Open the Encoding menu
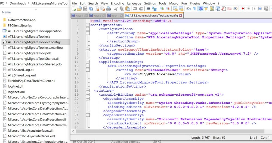 118,3
